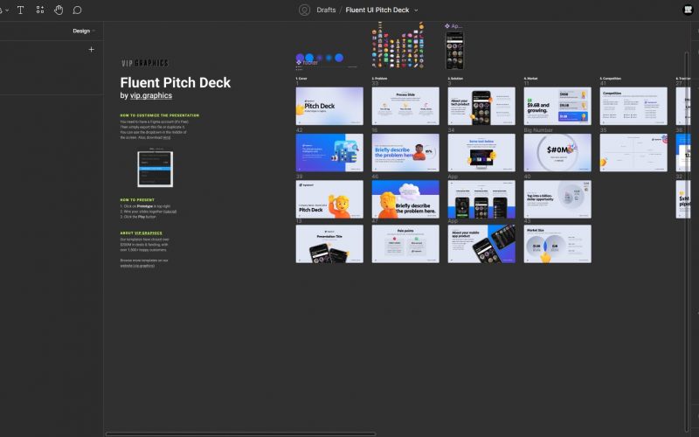Select the Comment tool
The width and height of the screenshot is (699, 437).
[x=77, y=10]
